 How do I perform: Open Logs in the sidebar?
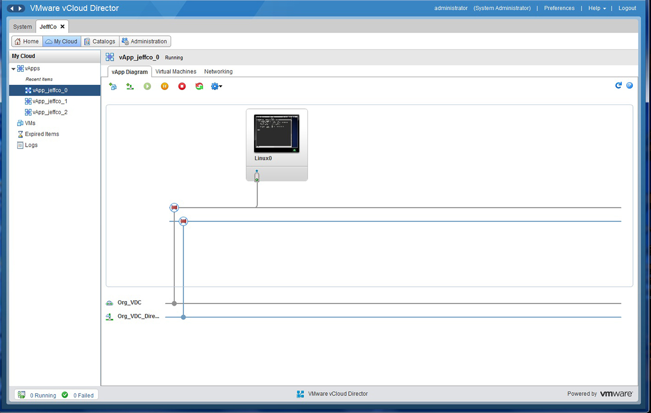pyautogui.click(x=27, y=145)
